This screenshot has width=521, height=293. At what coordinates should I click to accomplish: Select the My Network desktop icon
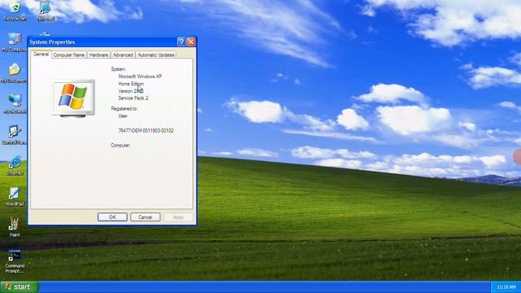coord(15,104)
